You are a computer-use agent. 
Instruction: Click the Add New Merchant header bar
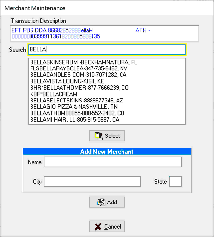(107, 151)
